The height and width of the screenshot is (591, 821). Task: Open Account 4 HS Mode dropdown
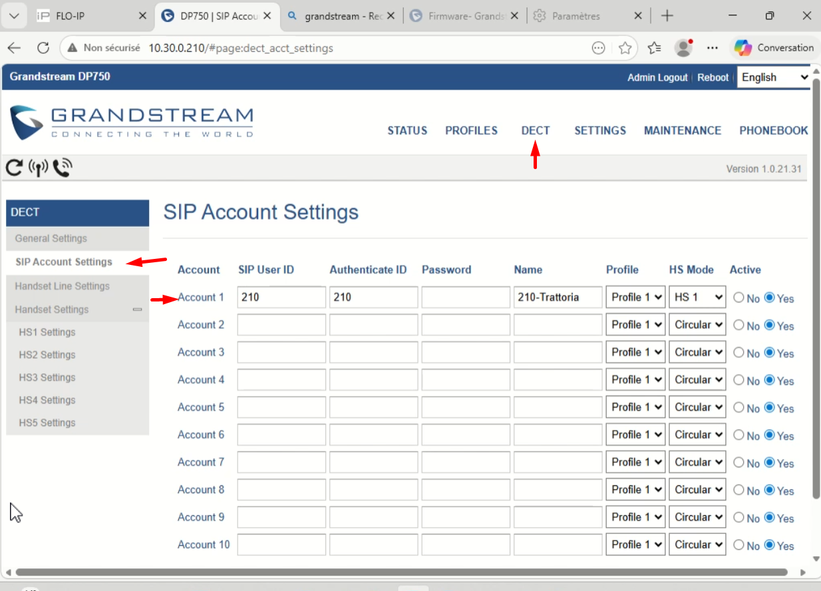tap(697, 380)
